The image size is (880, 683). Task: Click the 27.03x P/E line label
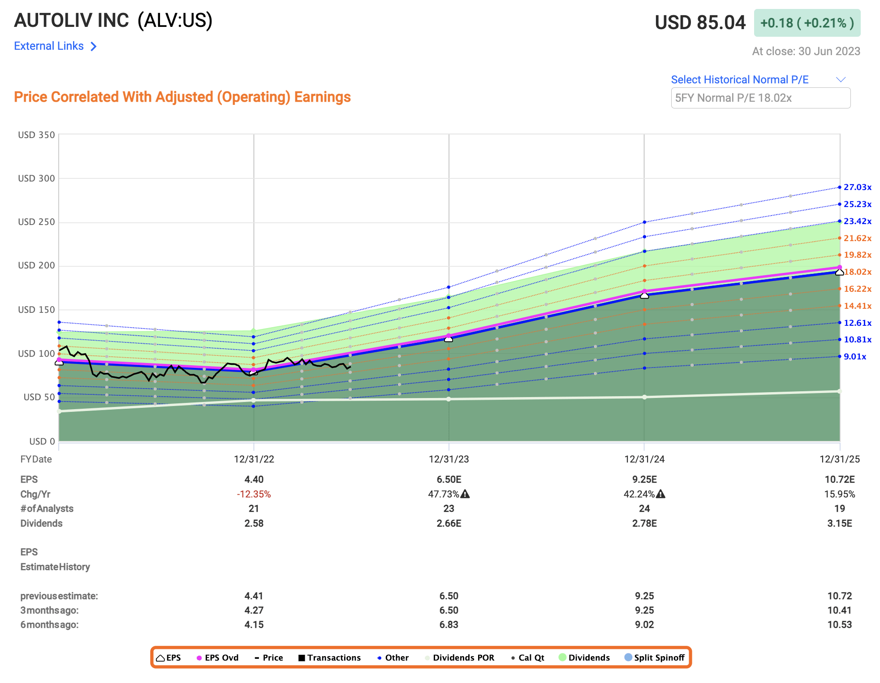[x=857, y=187]
